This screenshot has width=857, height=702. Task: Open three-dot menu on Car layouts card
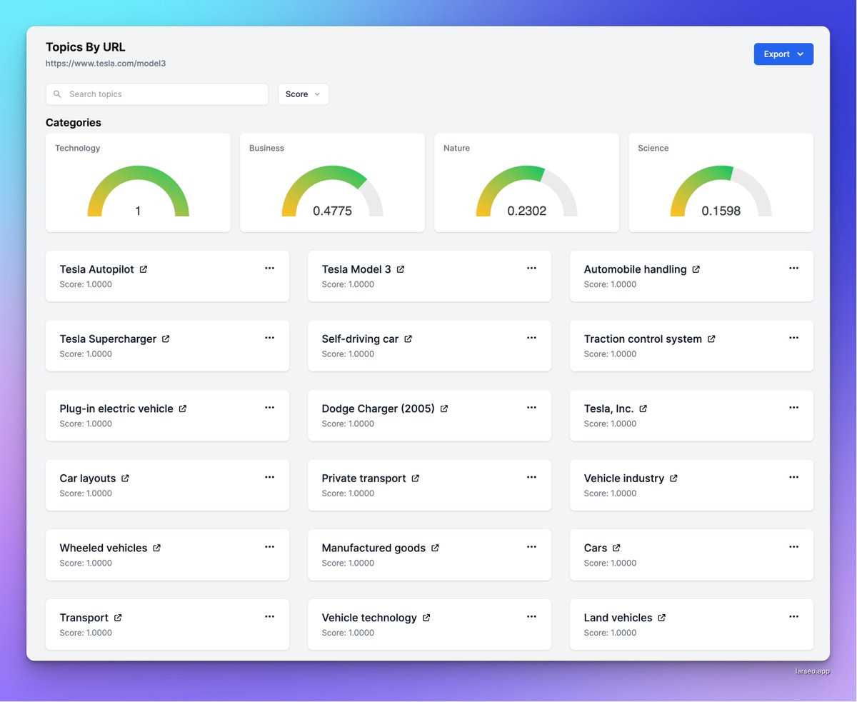click(269, 477)
